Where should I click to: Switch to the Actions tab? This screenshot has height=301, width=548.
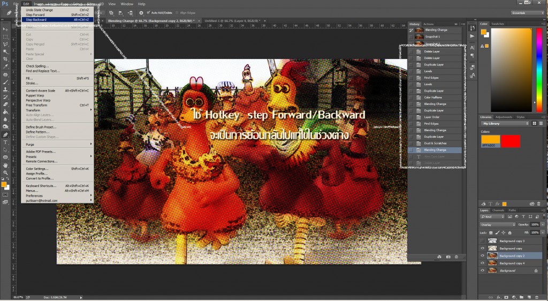(429, 24)
